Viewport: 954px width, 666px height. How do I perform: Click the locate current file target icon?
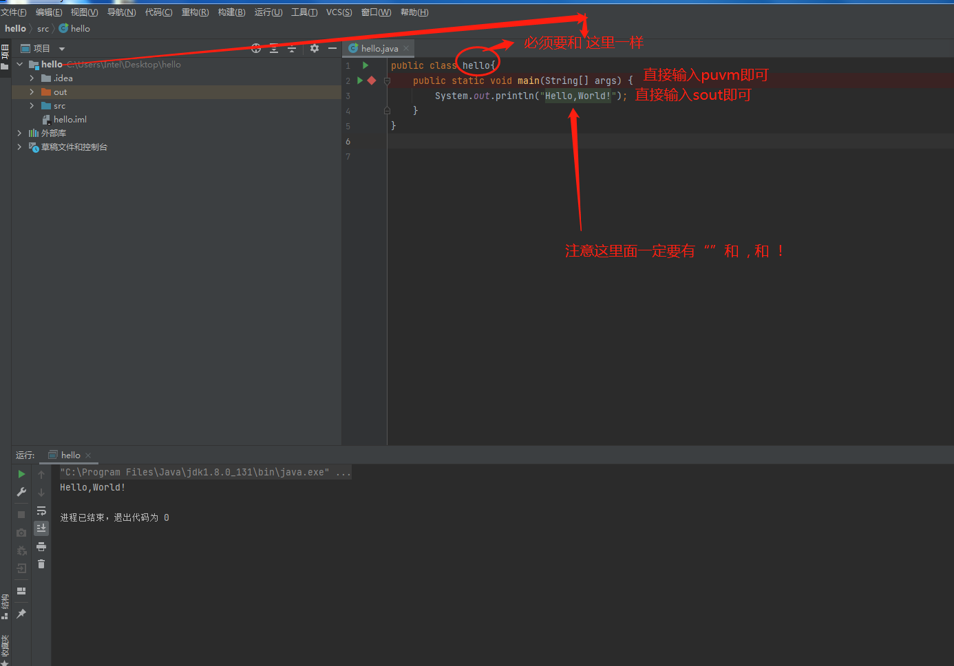tap(256, 48)
